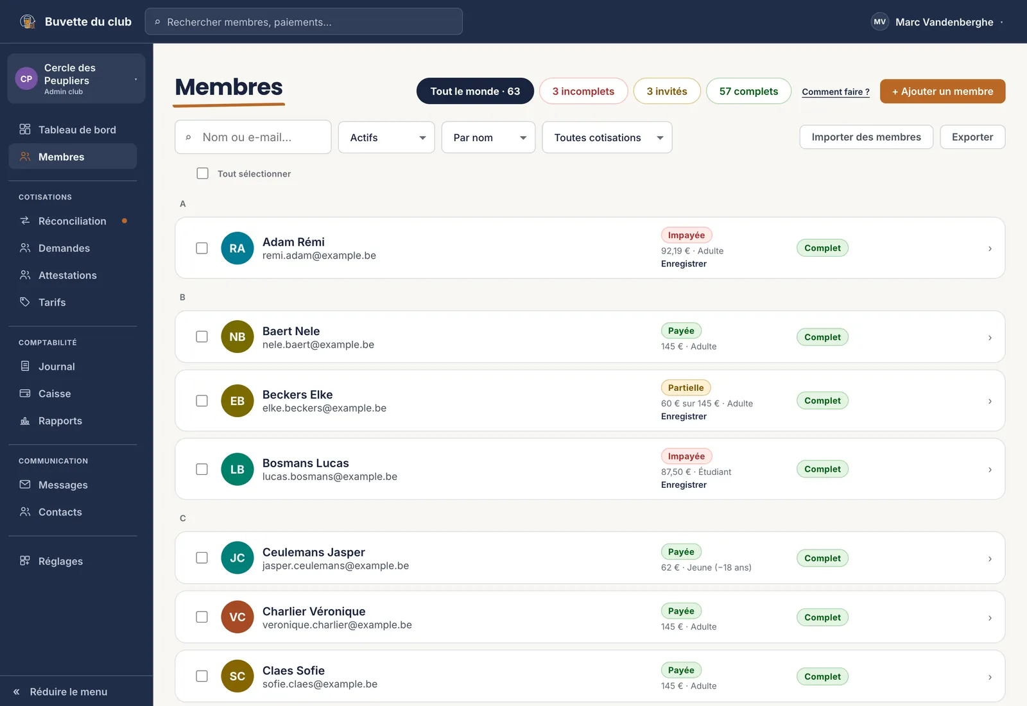
Task: Click the Messages envelope icon
Action: pos(25,485)
